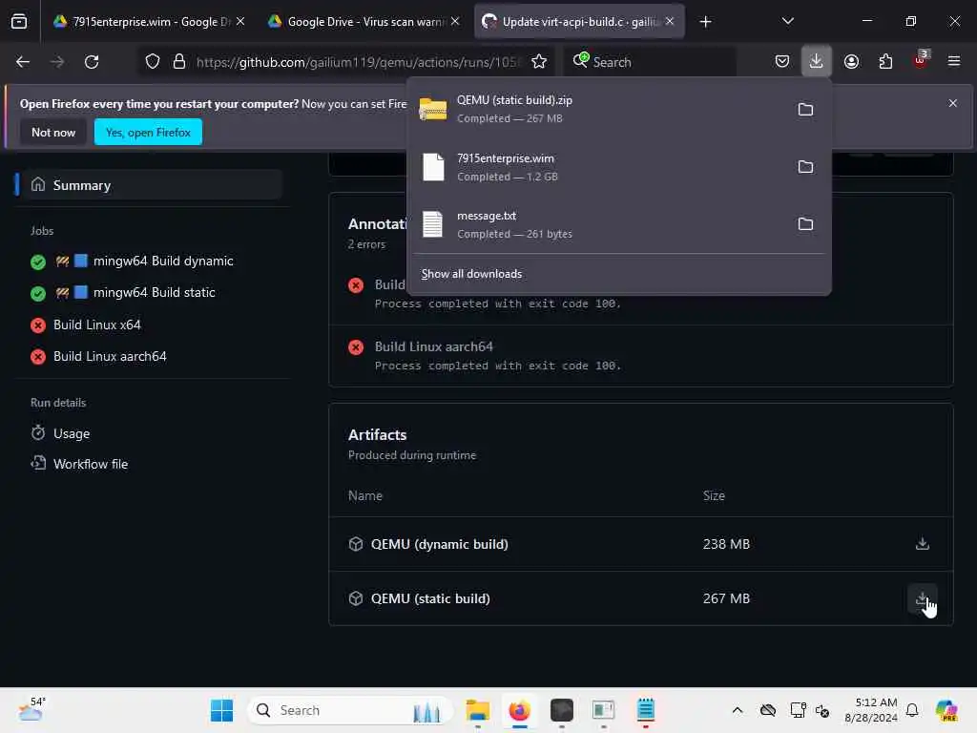Open a new tab with the plus button

[x=705, y=22]
